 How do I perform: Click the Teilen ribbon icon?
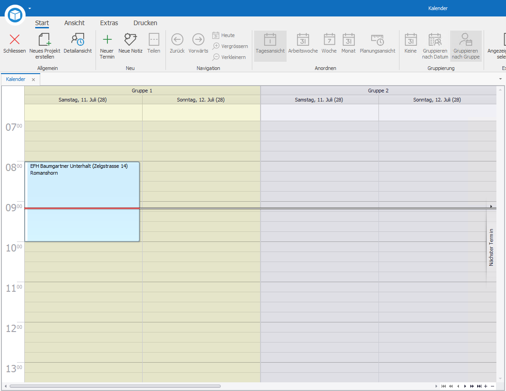pyautogui.click(x=154, y=39)
